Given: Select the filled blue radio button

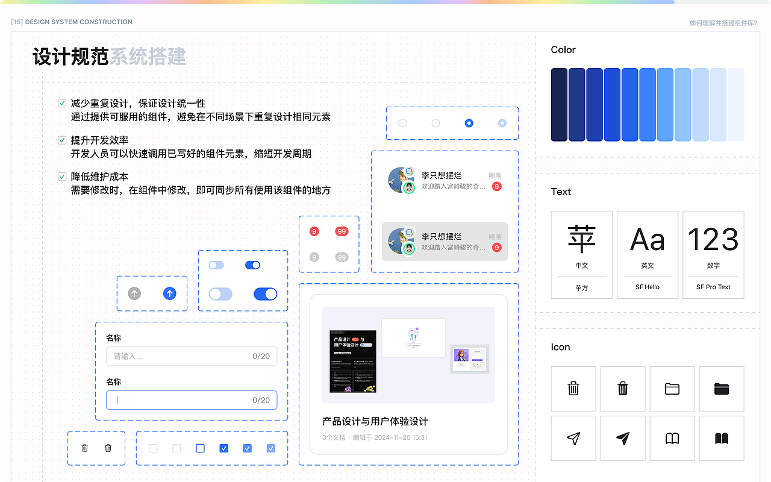Looking at the screenshot, I should click(469, 123).
